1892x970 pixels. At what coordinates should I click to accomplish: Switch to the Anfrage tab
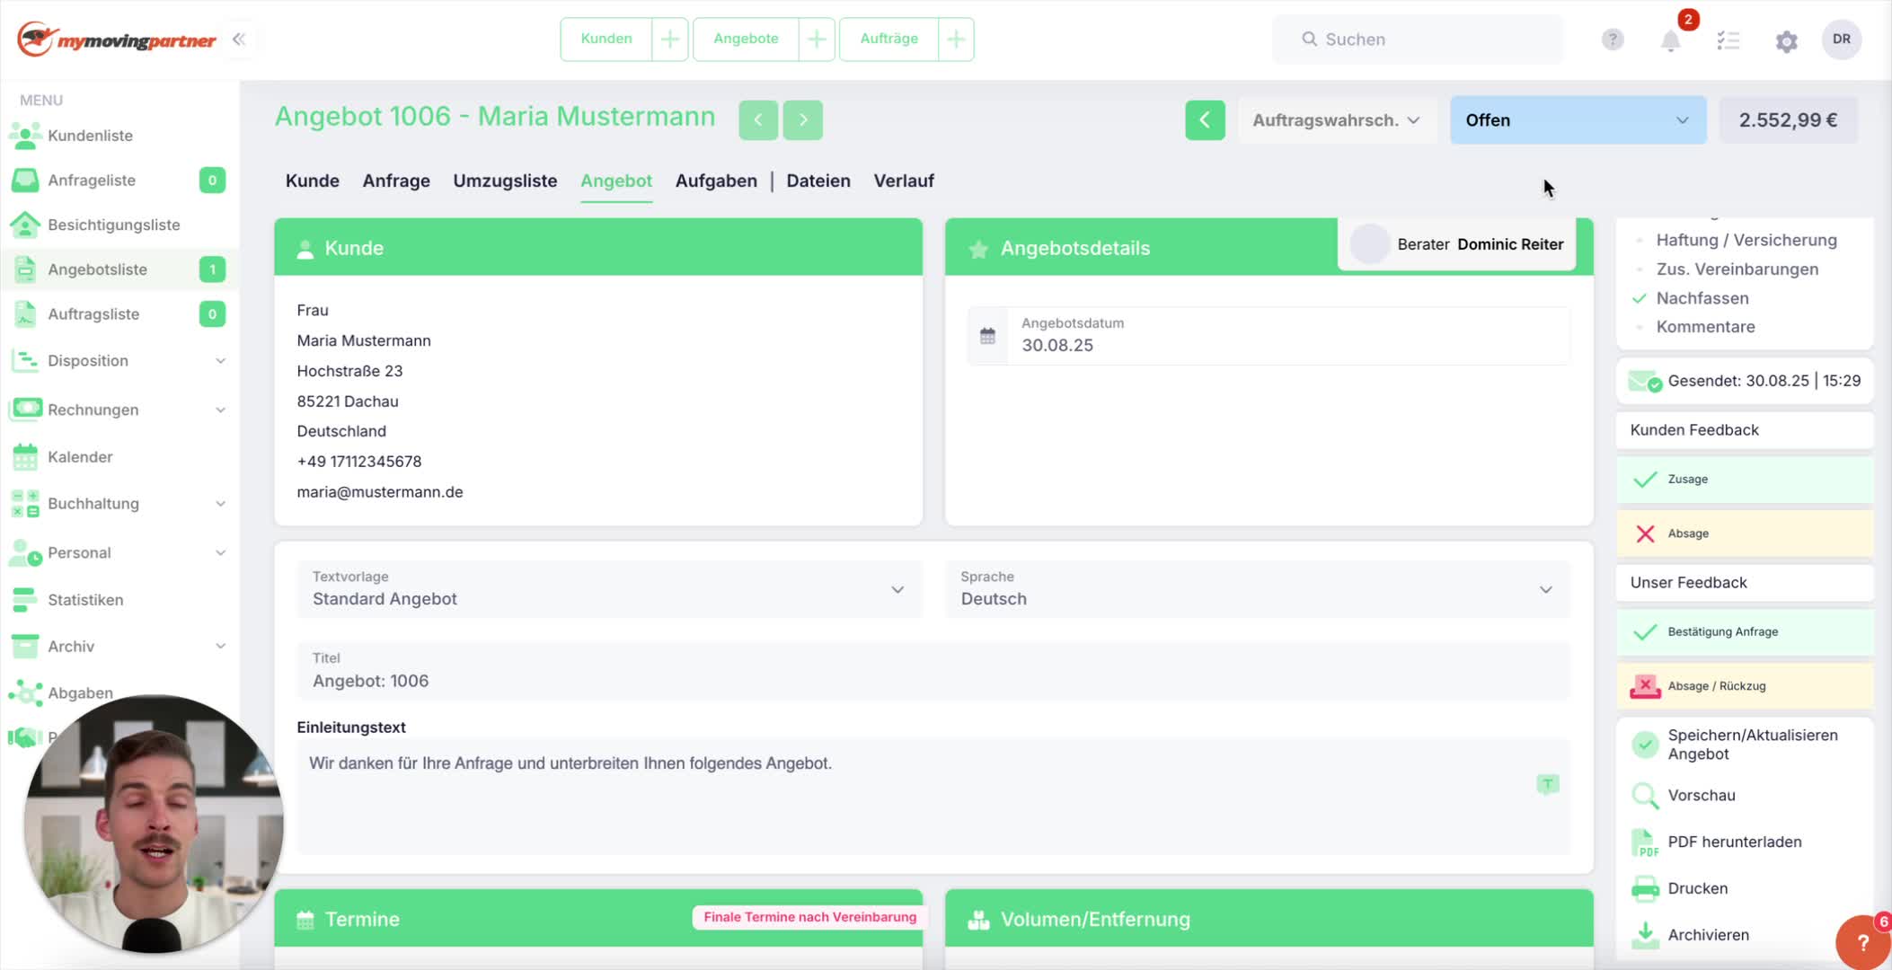pyautogui.click(x=396, y=181)
